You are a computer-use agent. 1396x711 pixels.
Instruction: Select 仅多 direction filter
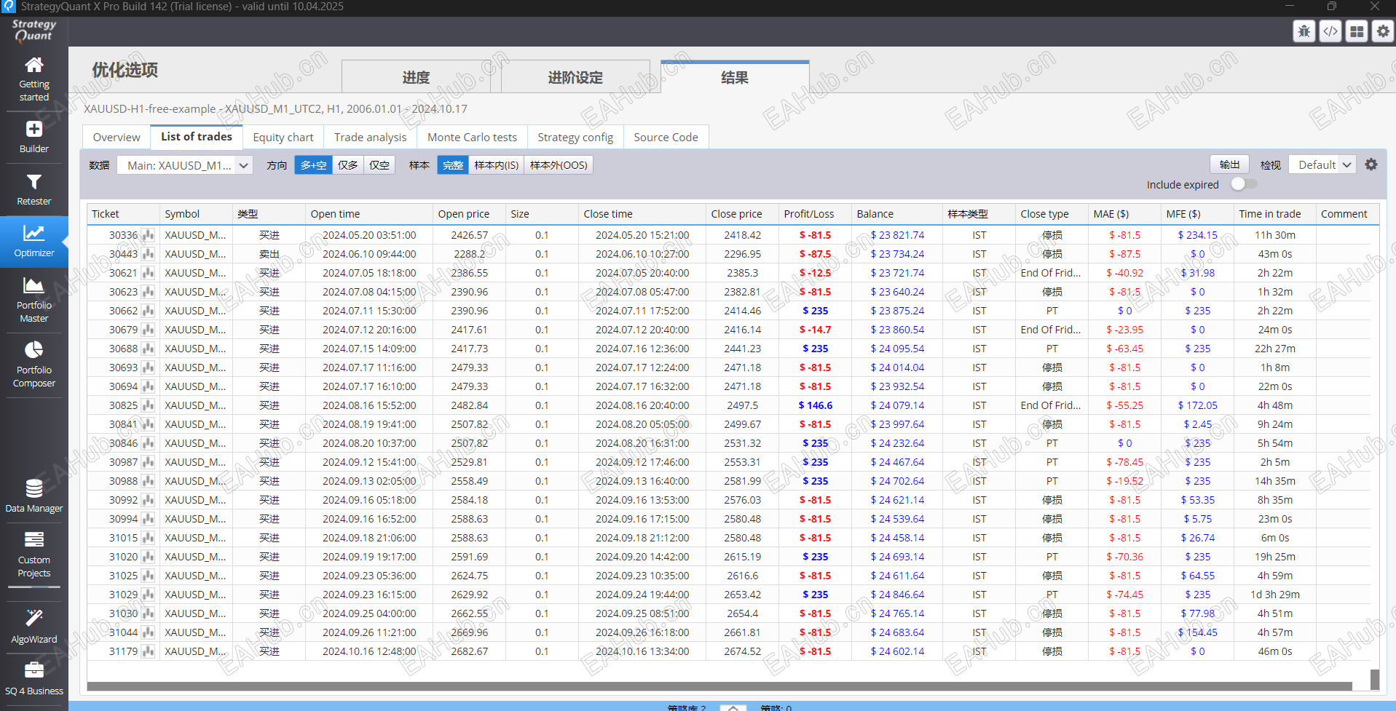348,165
